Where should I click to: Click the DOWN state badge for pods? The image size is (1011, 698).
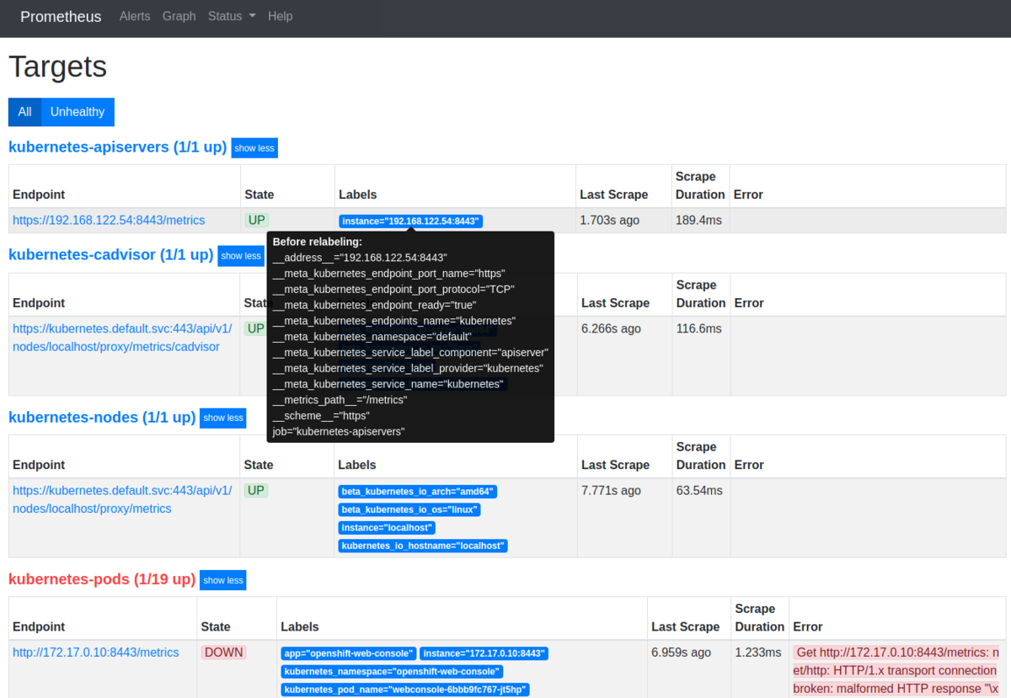coord(224,653)
